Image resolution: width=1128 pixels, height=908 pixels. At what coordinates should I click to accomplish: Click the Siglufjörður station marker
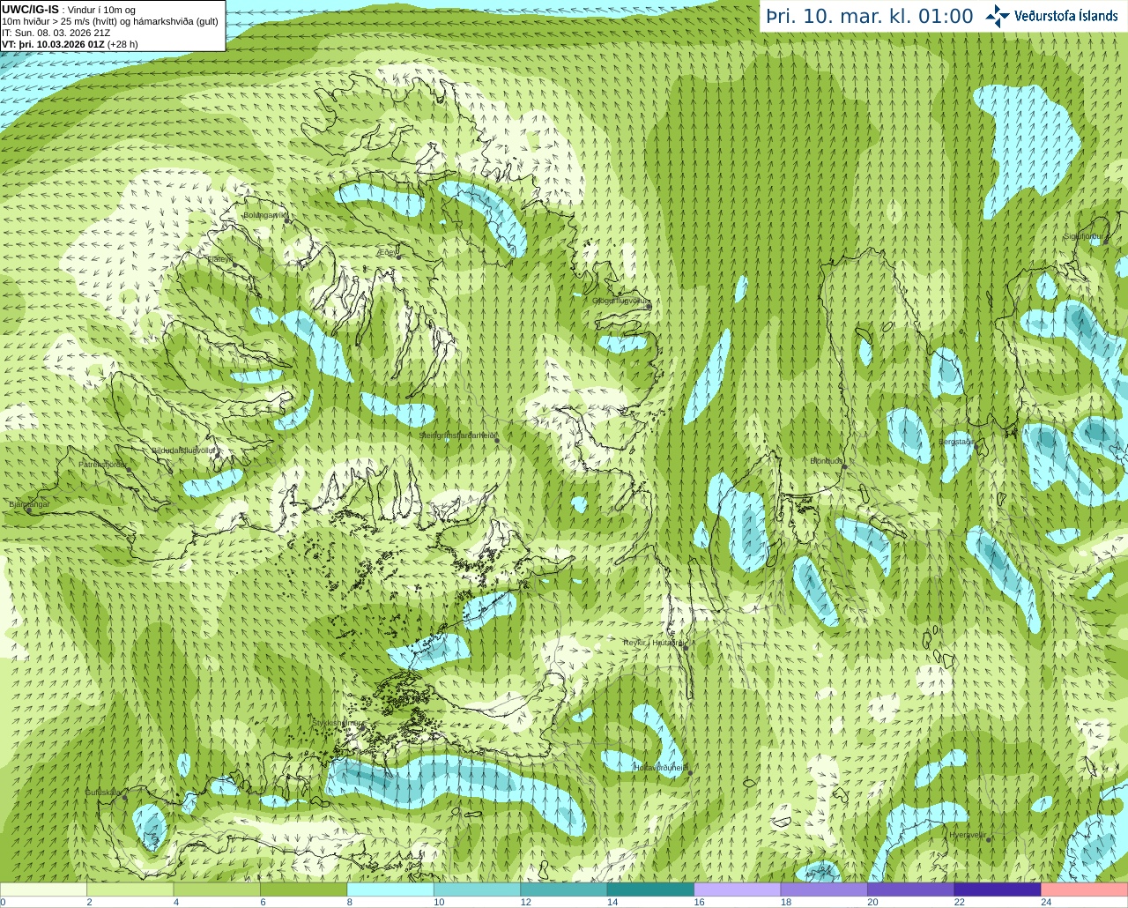click(x=1108, y=242)
